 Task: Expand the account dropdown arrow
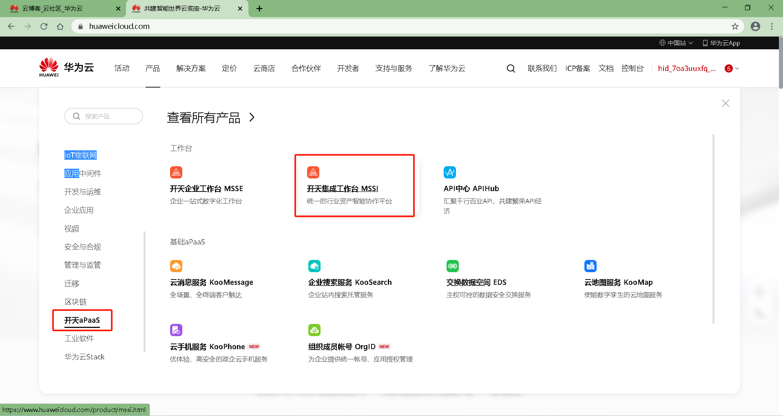[737, 68]
